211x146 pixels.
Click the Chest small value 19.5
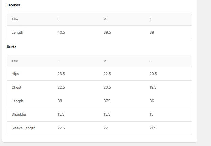point(153,87)
